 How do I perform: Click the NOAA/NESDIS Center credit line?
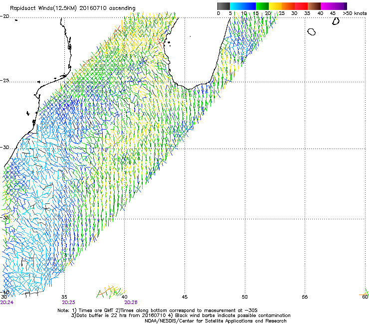click(x=215, y=321)
